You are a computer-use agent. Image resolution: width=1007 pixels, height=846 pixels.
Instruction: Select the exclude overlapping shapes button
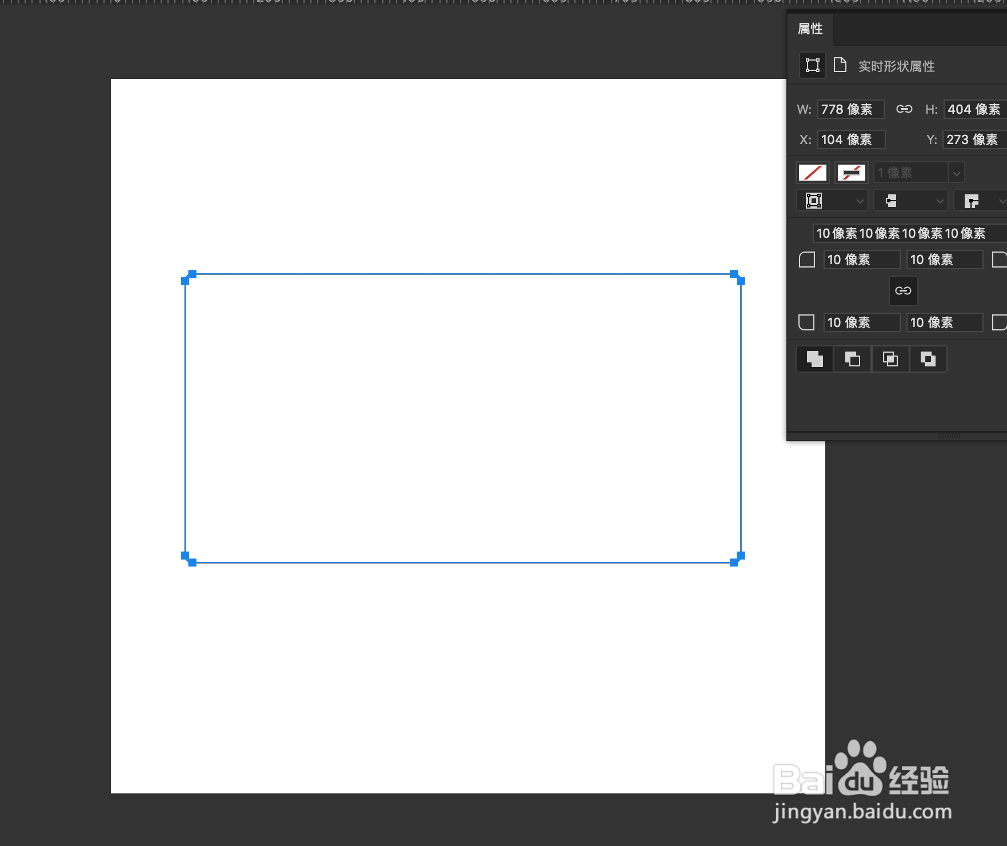[928, 359]
